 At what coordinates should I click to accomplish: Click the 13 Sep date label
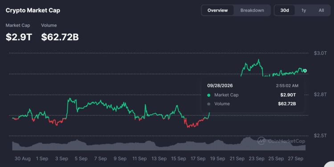click(159, 159)
